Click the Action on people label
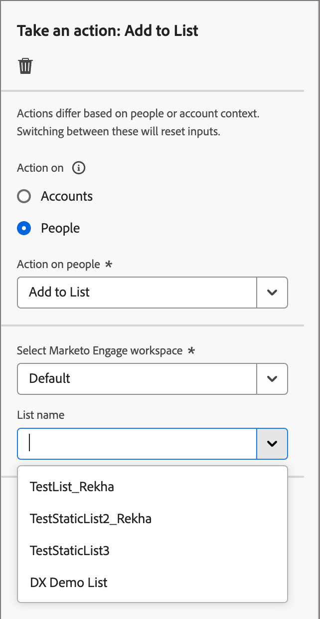Image resolution: width=320 pixels, height=619 pixels. [x=58, y=264]
